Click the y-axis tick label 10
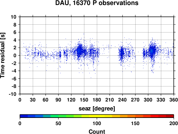178x134 pixels. [x=14, y=17]
